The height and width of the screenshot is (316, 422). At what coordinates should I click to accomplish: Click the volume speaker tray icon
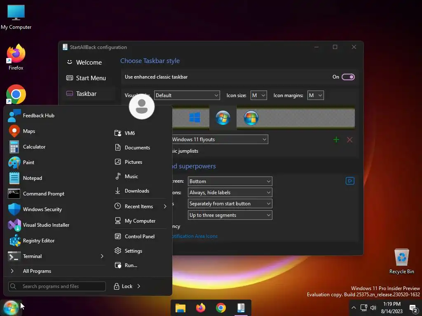pos(373,308)
